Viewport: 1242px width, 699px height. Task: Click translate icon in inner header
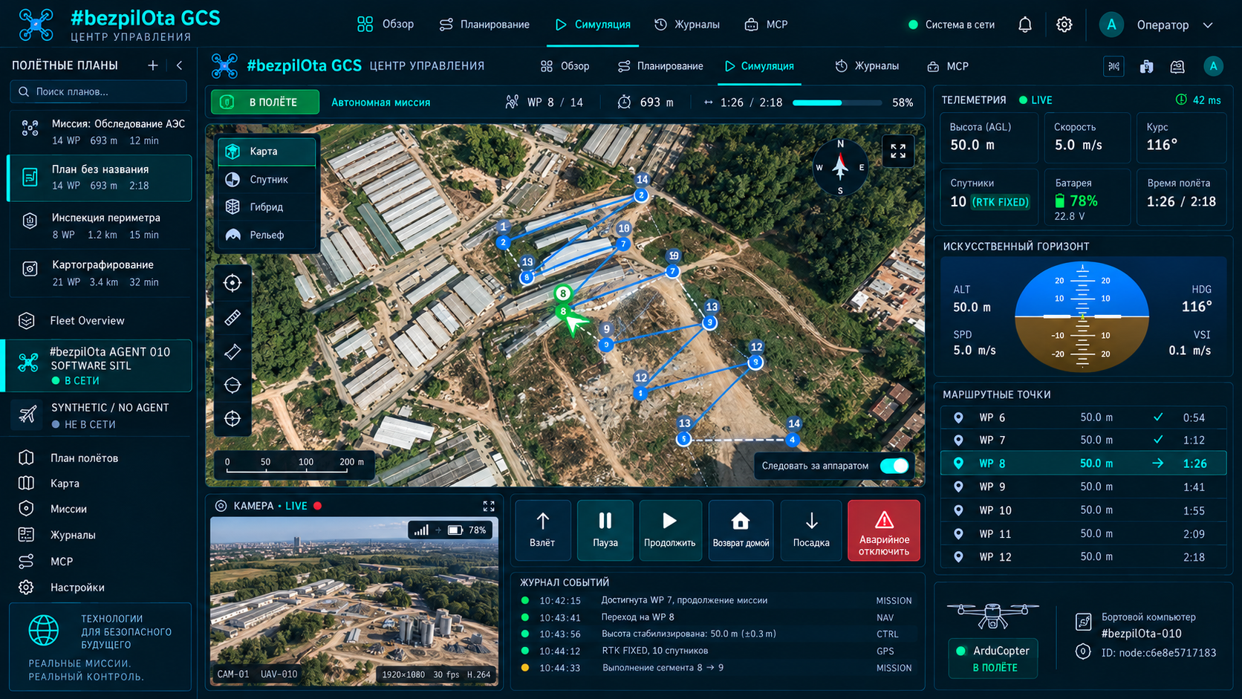pyautogui.click(x=1113, y=66)
